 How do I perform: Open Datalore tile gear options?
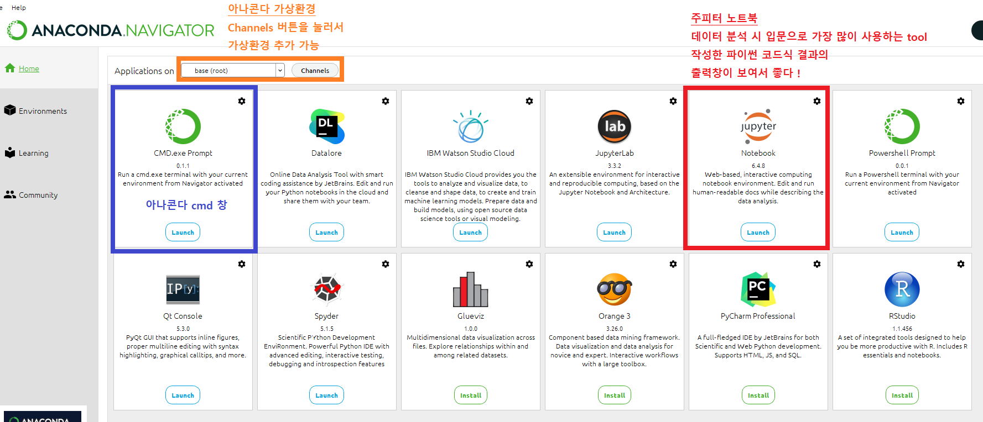(x=386, y=101)
